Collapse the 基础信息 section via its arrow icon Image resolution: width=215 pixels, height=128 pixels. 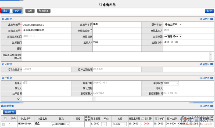point(212,19)
